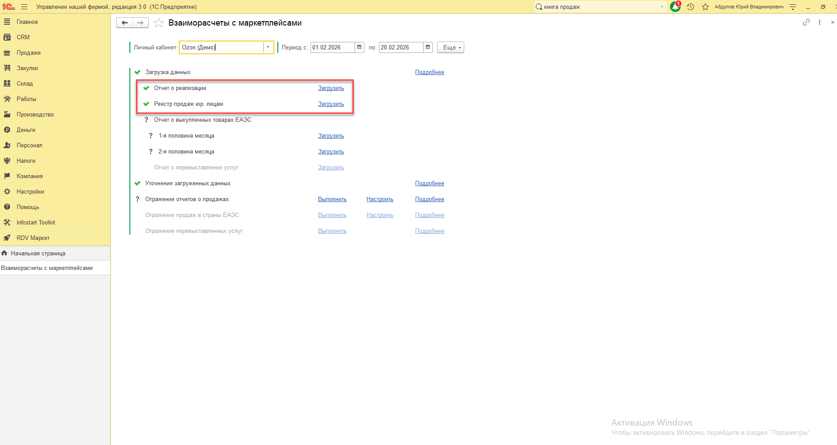Click Загрузить for Отчет о реализации
The height and width of the screenshot is (445, 837).
[331, 88]
